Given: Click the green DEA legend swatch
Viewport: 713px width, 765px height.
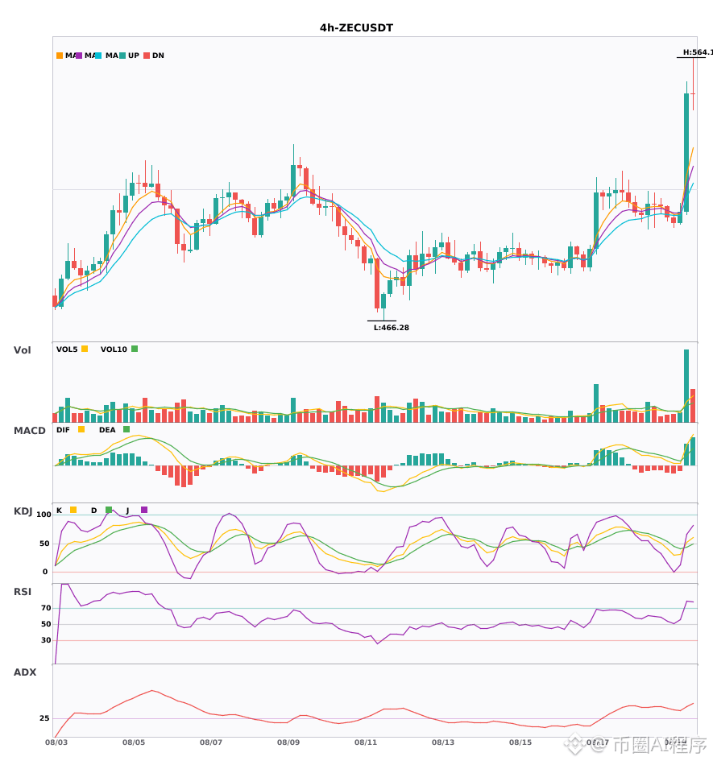Looking at the screenshot, I should point(126,429).
